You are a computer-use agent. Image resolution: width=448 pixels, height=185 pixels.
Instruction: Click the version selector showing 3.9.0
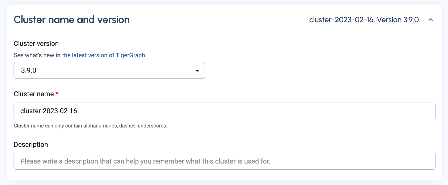[x=109, y=70]
